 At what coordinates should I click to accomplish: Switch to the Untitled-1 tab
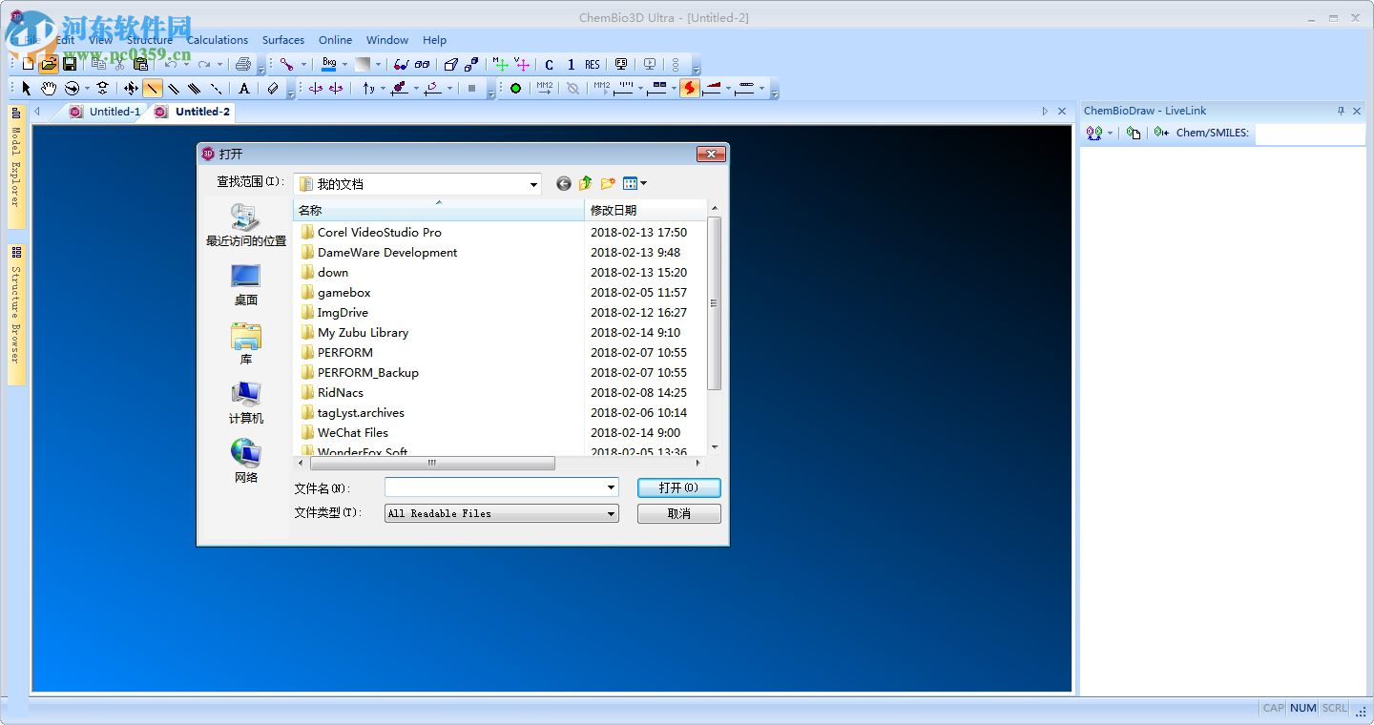pyautogui.click(x=105, y=112)
